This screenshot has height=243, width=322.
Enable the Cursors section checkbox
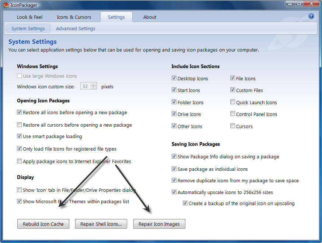[x=232, y=126]
